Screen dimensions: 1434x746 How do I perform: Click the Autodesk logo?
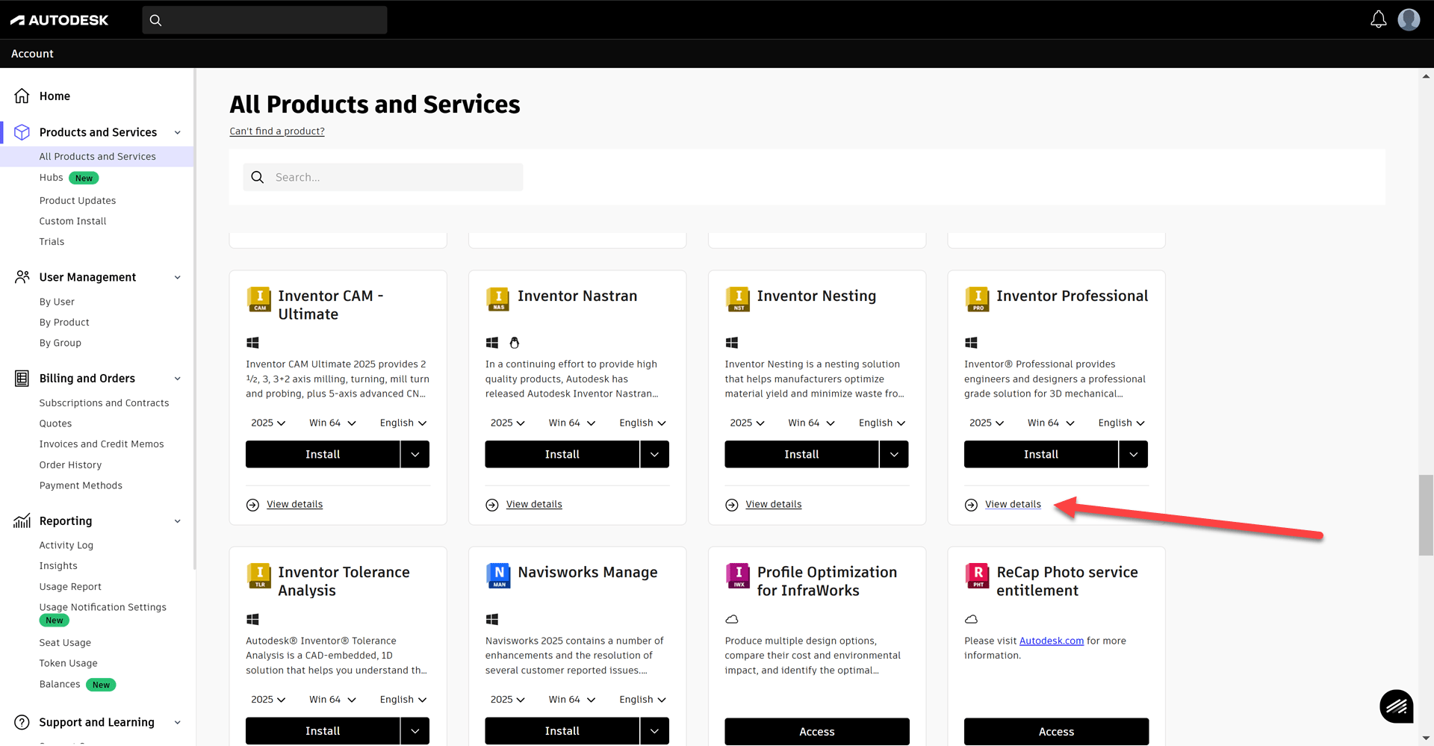point(59,20)
